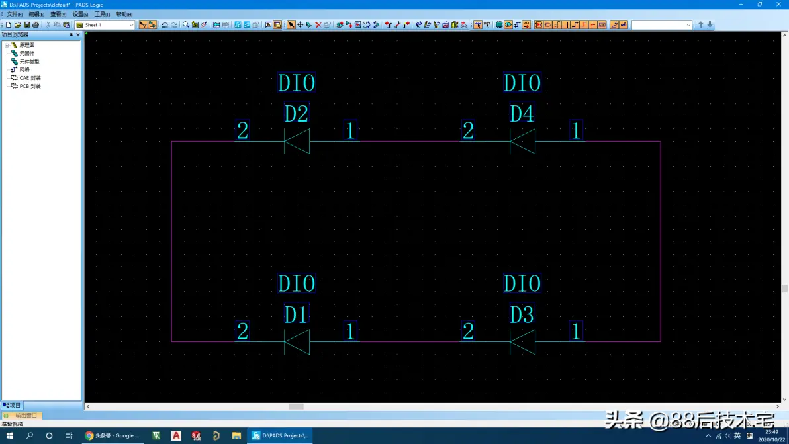Select 原理图 in Project Explorer
This screenshot has width=789, height=444.
(26, 45)
